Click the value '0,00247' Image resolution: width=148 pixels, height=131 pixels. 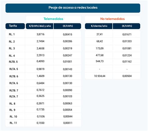[67, 55]
